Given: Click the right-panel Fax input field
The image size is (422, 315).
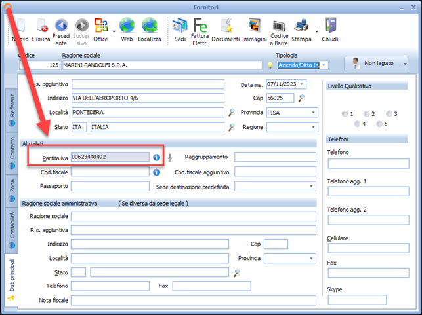Looking at the screenshot, I should 368,273.
